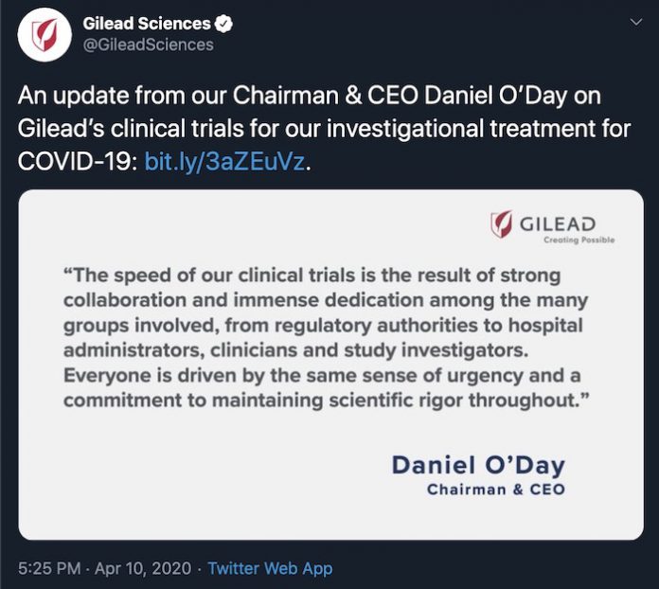Open the @GileadSciences handle link
Viewport: 659px width, 589px height.
pyautogui.click(x=148, y=45)
